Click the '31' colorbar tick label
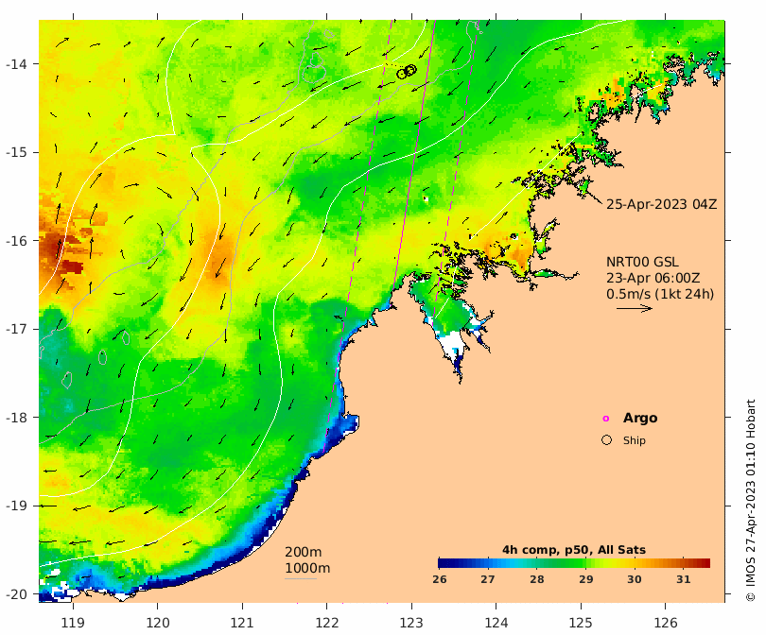 click(683, 579)
